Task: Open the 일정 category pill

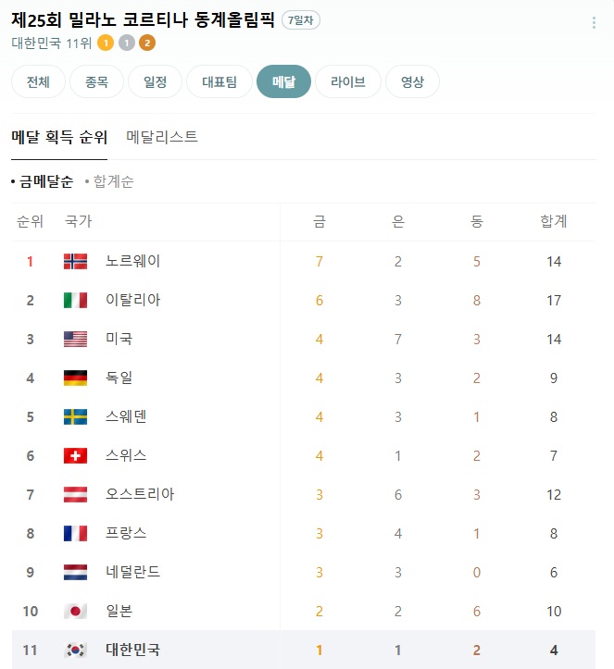Action: pyautogui.click(x=156, y=81)
